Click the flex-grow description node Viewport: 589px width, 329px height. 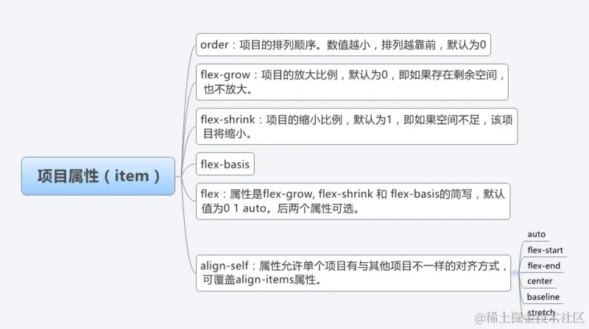tap(352, 82)
